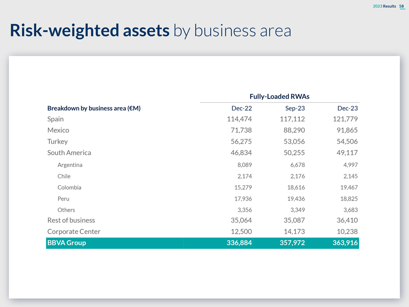This screenshot has width=409, height=307.
Task: Select the Dec-22 column header
Action: pyautogui.click(x=242, y=108)
